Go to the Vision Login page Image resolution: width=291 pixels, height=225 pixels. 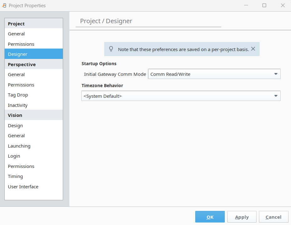tap(14, 156)
